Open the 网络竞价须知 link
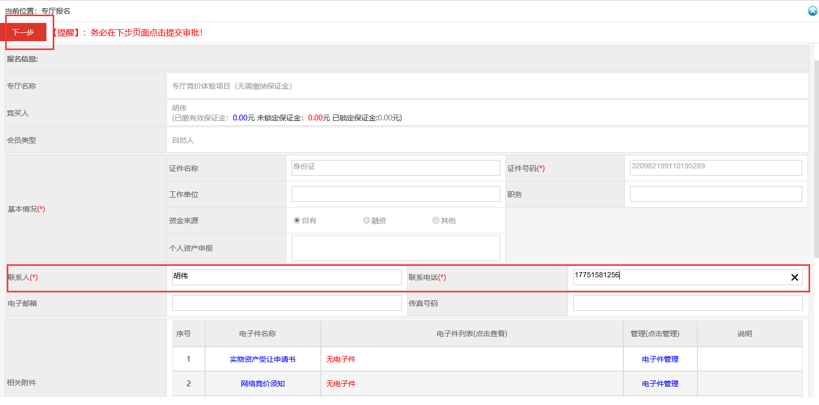 coord(262,384)
